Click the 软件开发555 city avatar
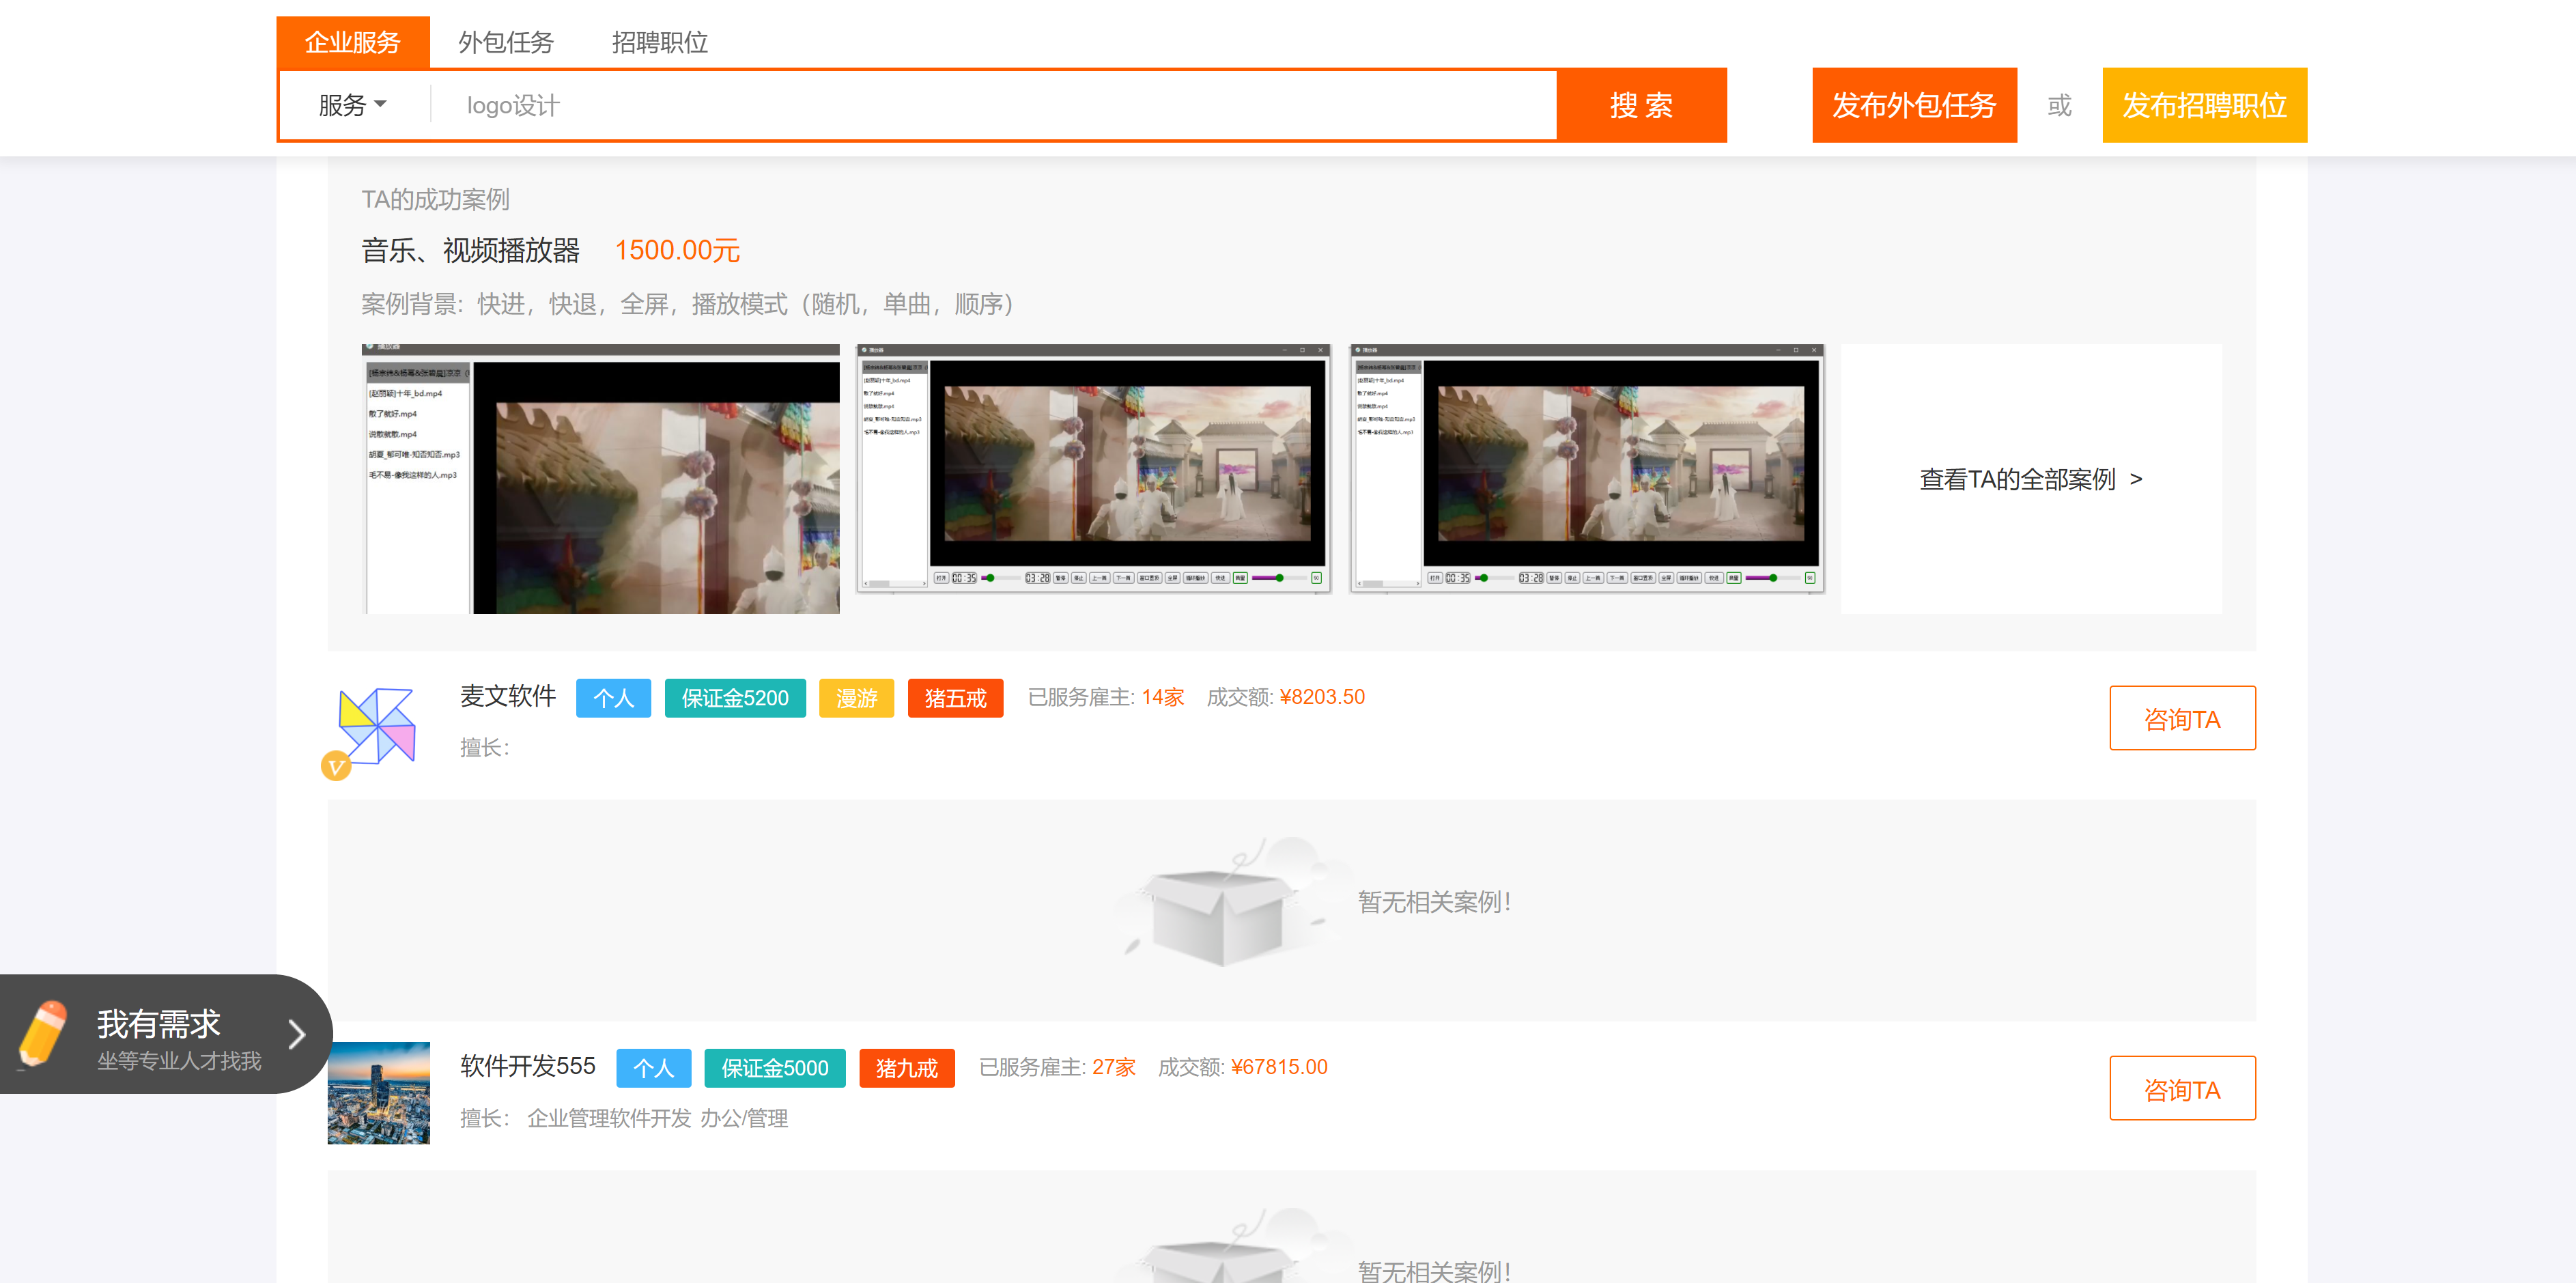Image resolution: width=2576 pixels, height=1283 pixels. [x=378, y=1093]
